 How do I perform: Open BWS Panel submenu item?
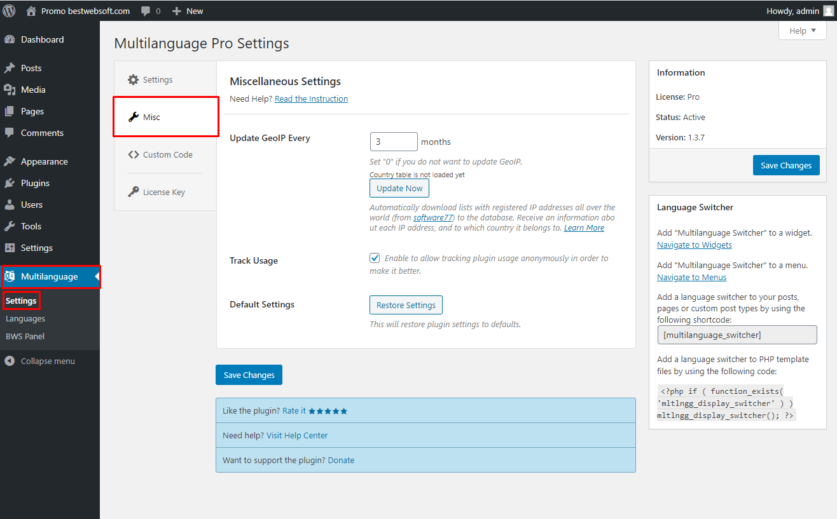click(x=25, y=336)
